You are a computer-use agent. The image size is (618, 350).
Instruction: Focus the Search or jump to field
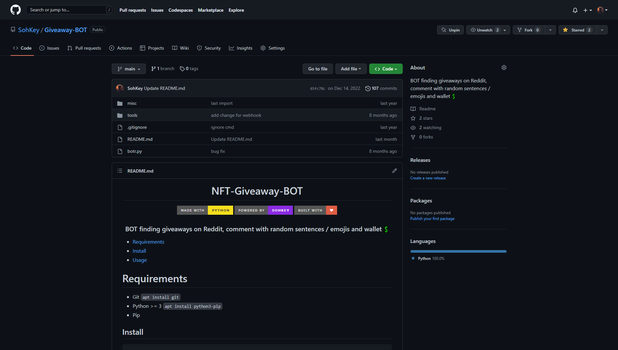pos(70,10)
